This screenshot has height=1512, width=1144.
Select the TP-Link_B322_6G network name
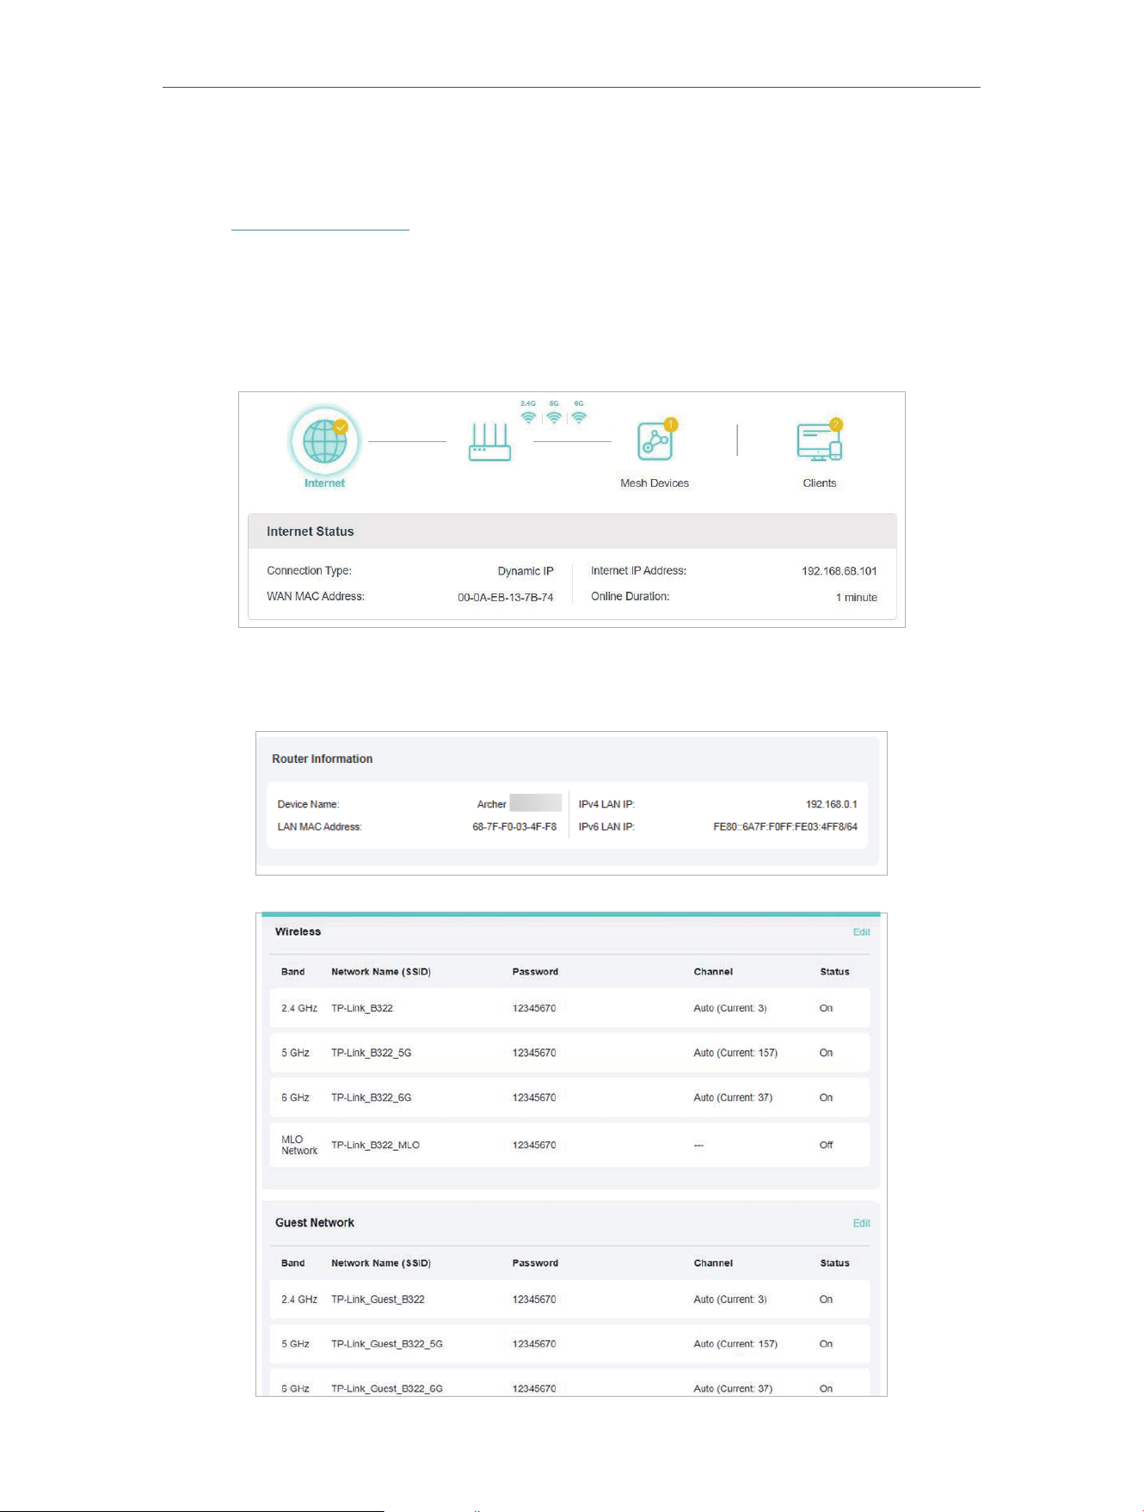372,1097
